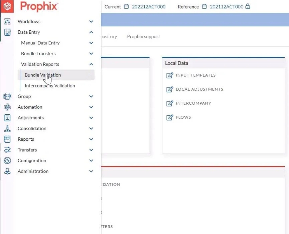Click the Data Entry sidebar icon
This screenshot has height=234, width=289.
point(7,32)
